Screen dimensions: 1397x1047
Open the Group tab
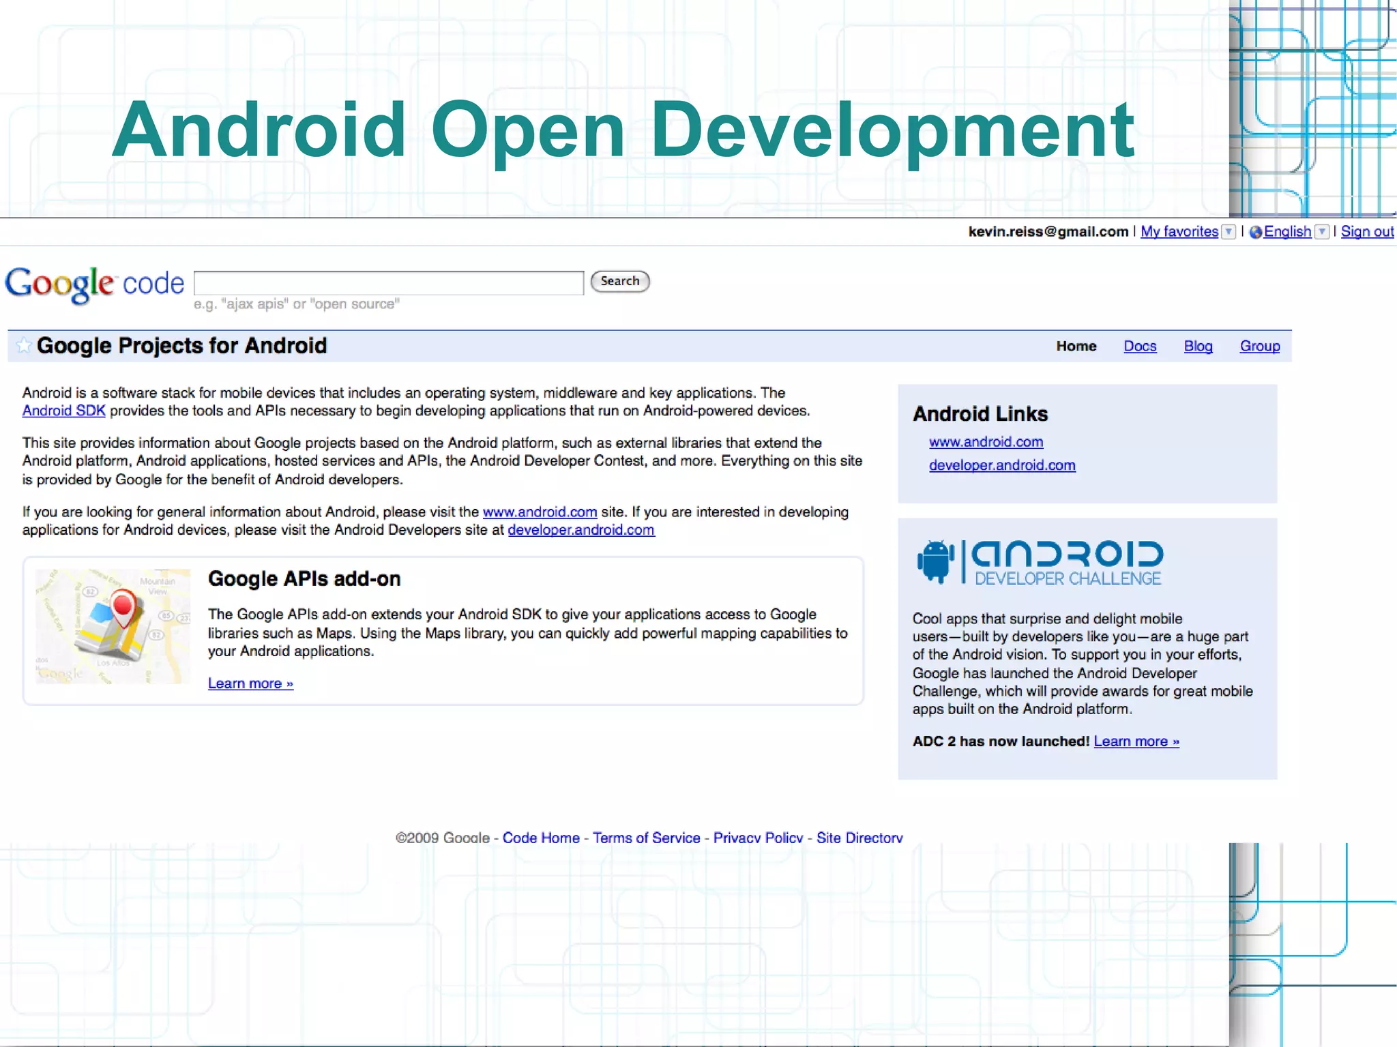(1260, 346)
